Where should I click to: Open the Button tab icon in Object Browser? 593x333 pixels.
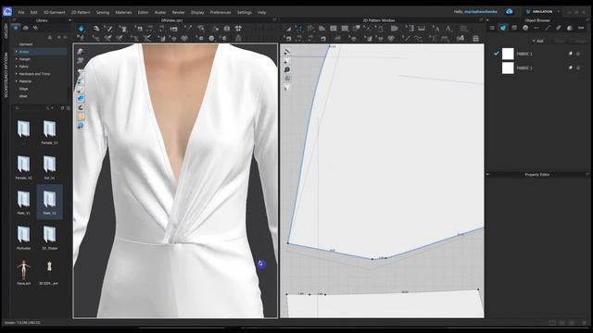[x=525, y=28]
